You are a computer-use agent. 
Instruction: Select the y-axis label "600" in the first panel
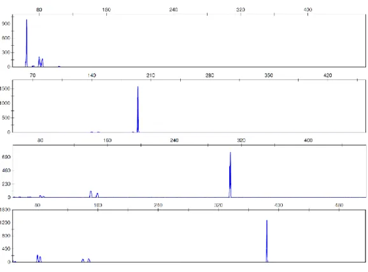pos(6,38)
